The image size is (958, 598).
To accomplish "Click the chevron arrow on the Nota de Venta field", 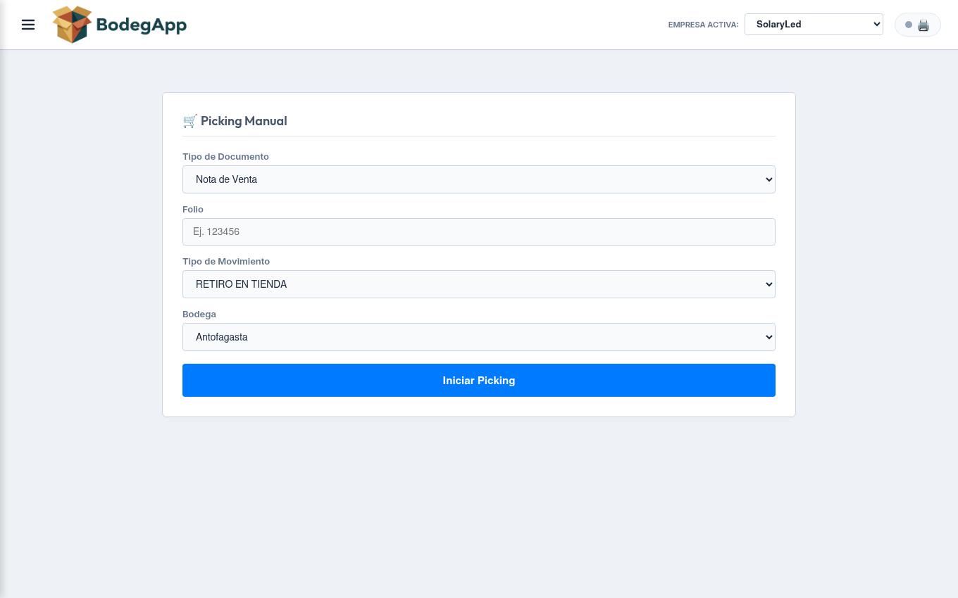I will click(769, 179).
